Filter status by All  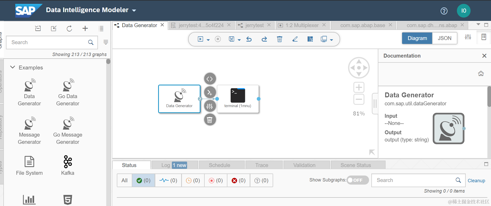[x=125, y=180]
